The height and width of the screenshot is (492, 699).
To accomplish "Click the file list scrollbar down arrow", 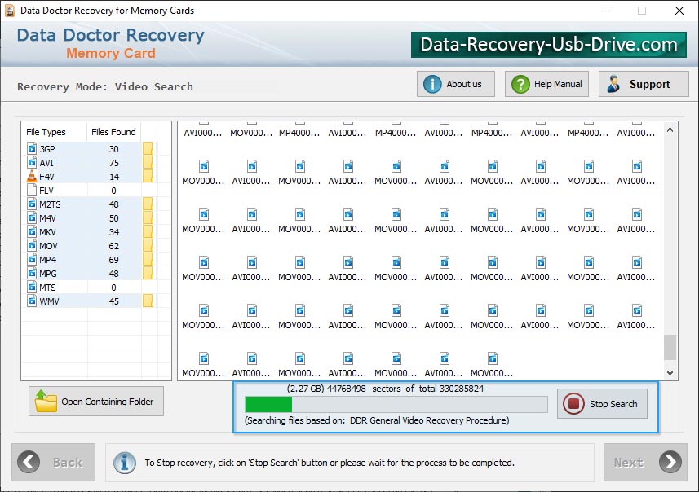I will [x=670, y=373].
